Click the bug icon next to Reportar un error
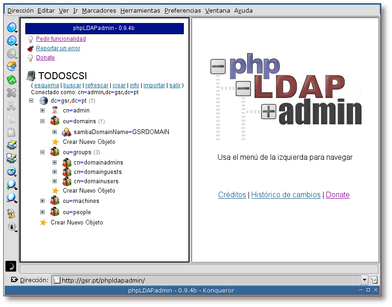This screenshot has height=307, width=392. coord(30,48)
